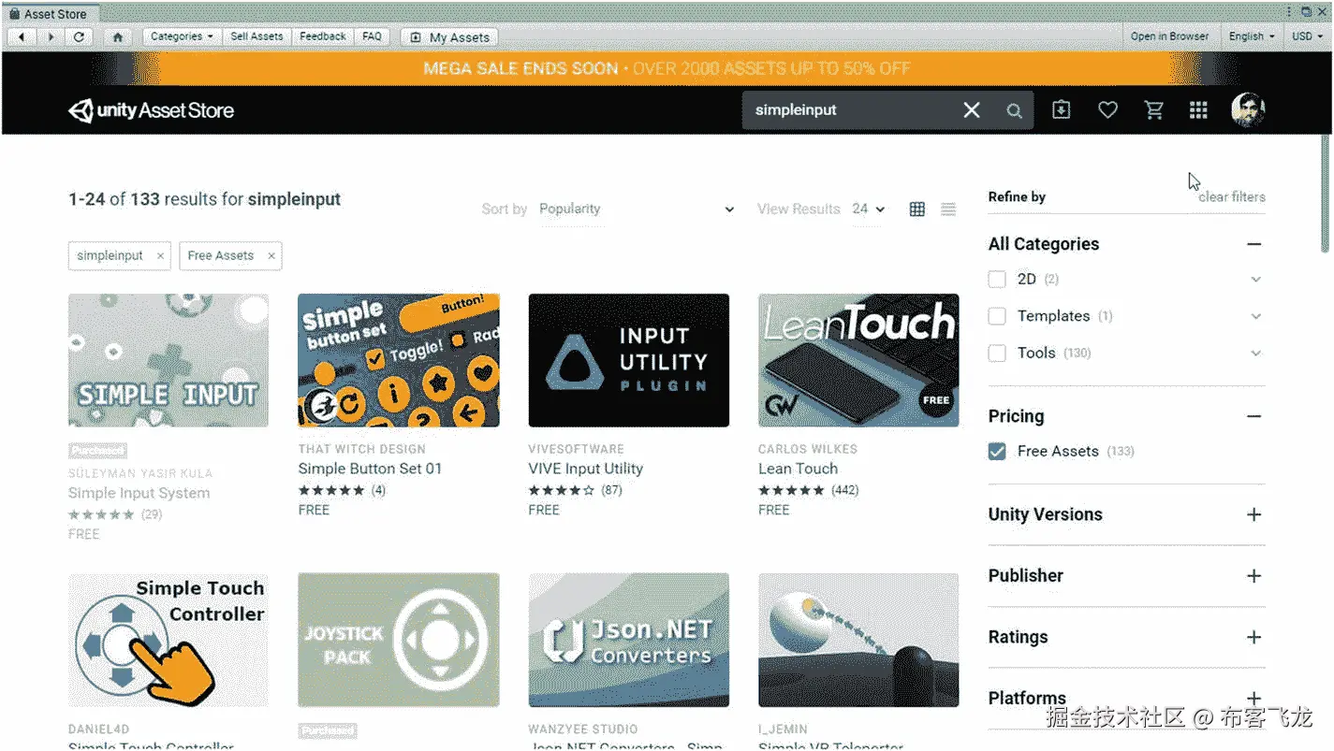Check the Templates category checkbox

(x=997, y=316)
